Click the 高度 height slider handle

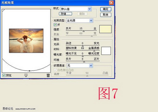[x=87, y=76]
